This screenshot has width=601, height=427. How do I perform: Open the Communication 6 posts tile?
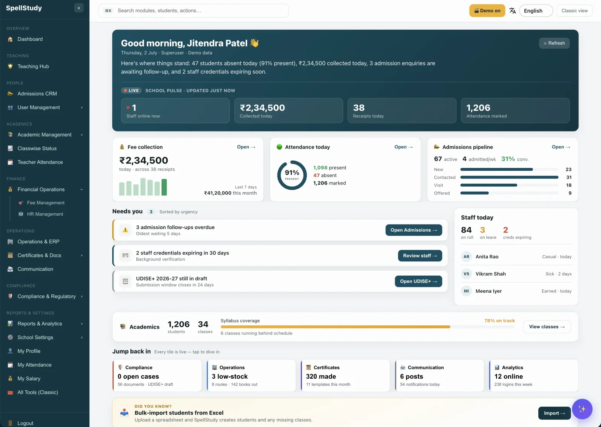[x=439, y=376]
